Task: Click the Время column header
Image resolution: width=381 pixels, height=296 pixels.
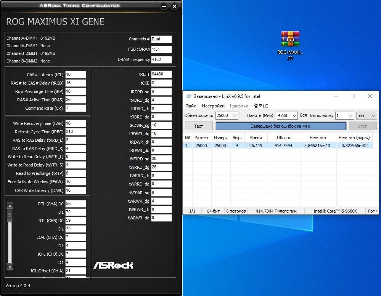Action: 256,138
